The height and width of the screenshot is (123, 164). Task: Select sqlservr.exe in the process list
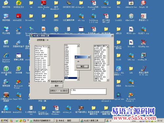[x=41, y=73]
